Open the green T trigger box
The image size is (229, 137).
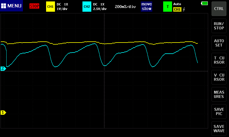tap(167, 7)
